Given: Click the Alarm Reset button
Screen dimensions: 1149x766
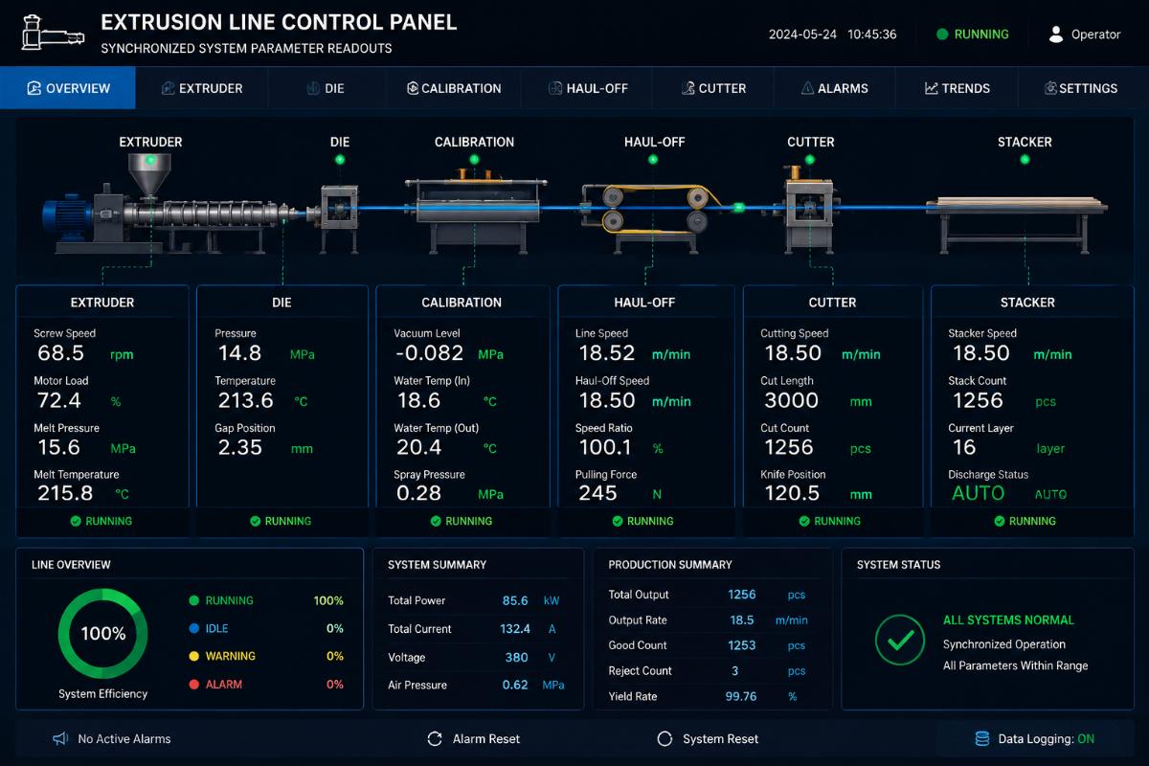Looking at the screenshot, I should [474, 738].
